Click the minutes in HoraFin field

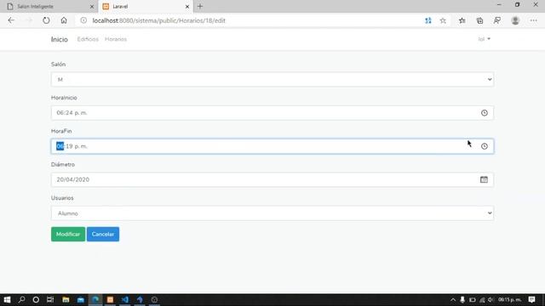coord(69,146)
